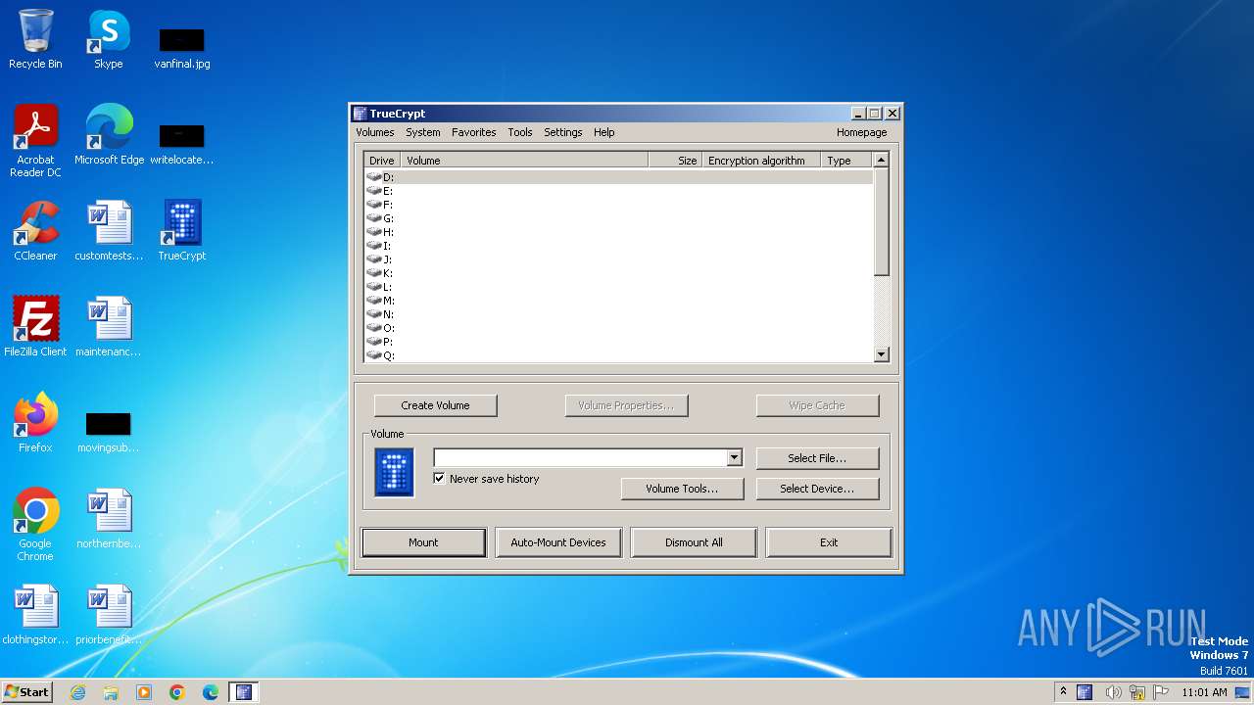1254x705 pixels.
Task: Open the clothingstor Word document
Action: click(x=35, y=615)
